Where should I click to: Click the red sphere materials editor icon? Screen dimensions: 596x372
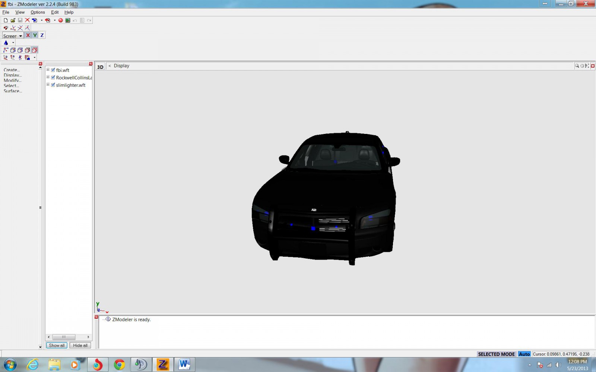pyautogui.click(x=60, y=20)
